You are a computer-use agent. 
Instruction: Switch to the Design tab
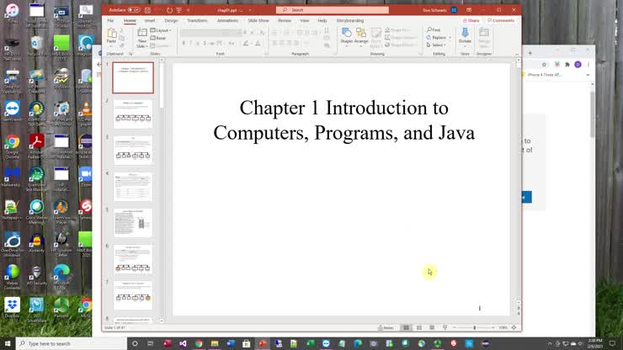tap(171, 21)
